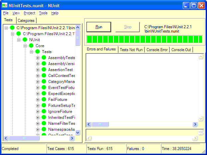Click the NUnit application icon in title bar
The image size is (207, 155).
click(5, 6)
